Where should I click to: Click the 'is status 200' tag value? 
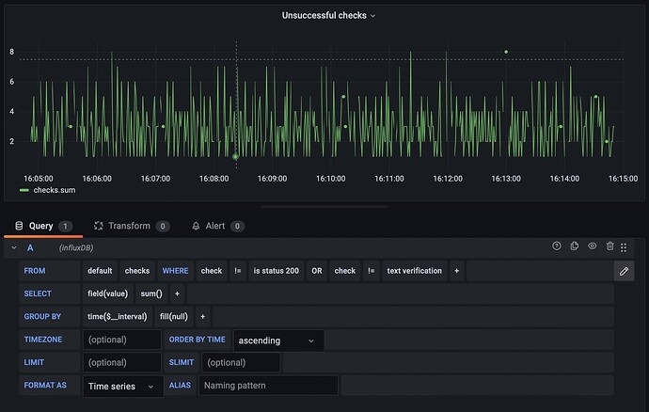click(x=277, y=271)
